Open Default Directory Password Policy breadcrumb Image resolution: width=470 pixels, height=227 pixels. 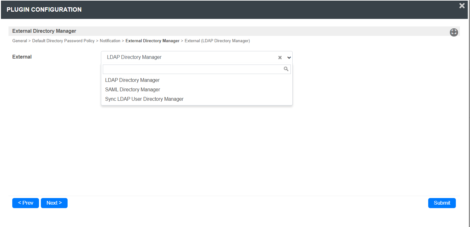coord(63,41)
